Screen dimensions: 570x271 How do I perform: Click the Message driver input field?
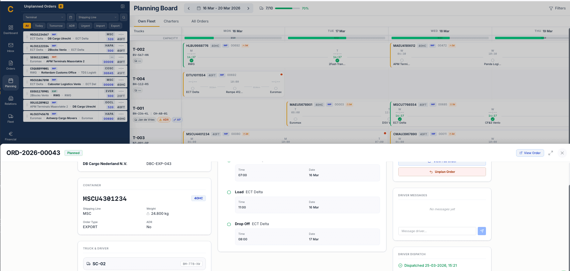tap(437, 231)
